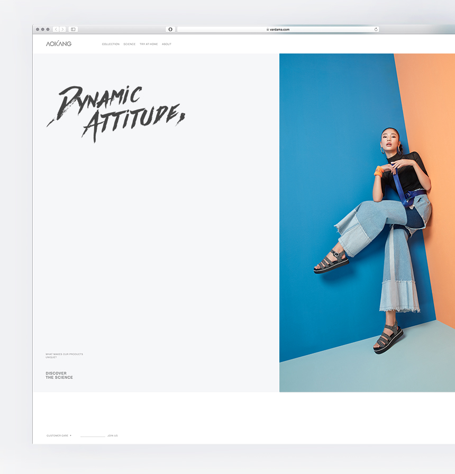Screen dimensions: 455x474
Task: Focus the vardama.com address bar
Action: pyautogui.click(x=278, y=29)
